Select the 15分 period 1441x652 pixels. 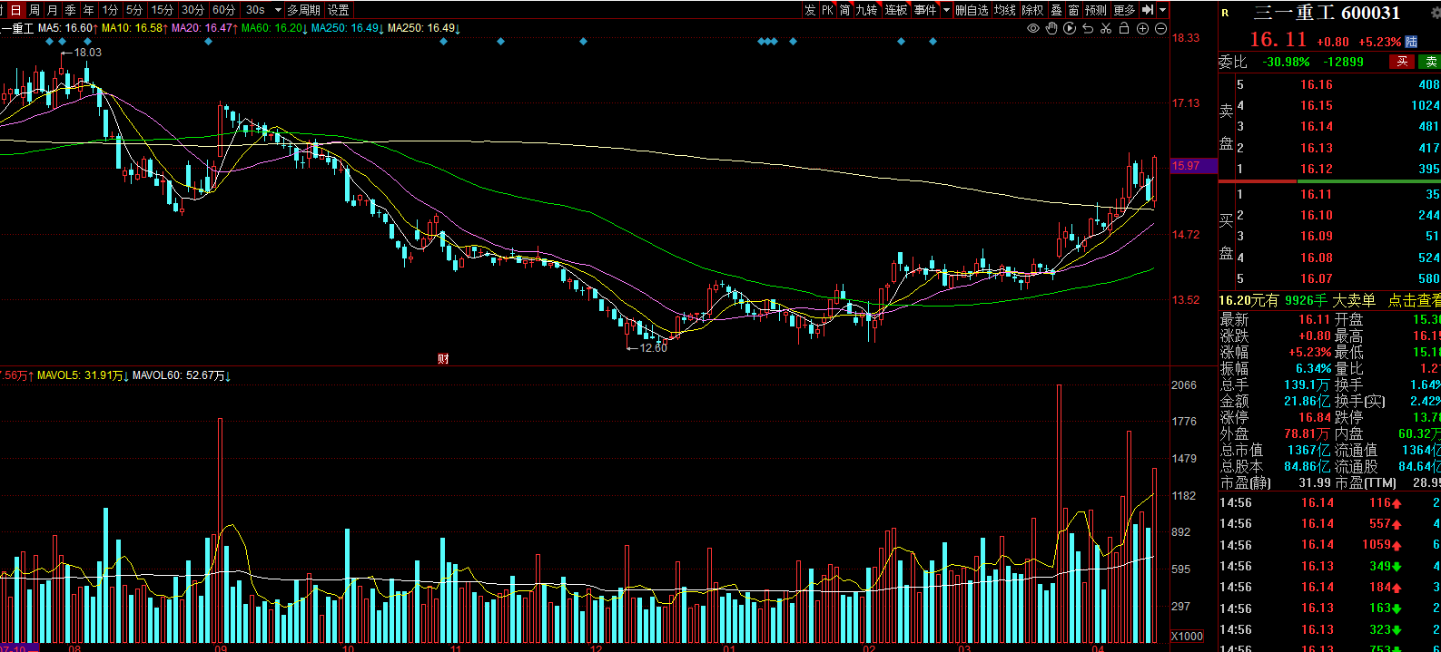point(163,10)
